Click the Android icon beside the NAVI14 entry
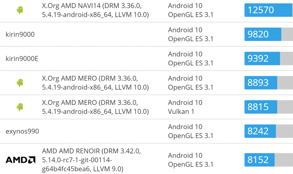 click(x=20, y=10)
